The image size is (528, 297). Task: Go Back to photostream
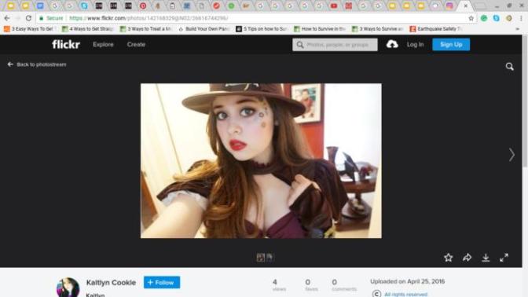pyautogui.click(x=42, y=64)
